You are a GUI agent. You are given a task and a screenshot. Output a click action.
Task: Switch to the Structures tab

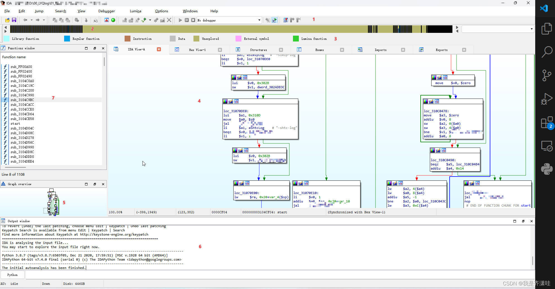point(258,50)
